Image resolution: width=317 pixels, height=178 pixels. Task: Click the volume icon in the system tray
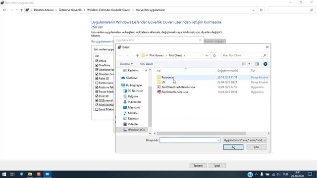pyautogui.click(x=278, y=174)
